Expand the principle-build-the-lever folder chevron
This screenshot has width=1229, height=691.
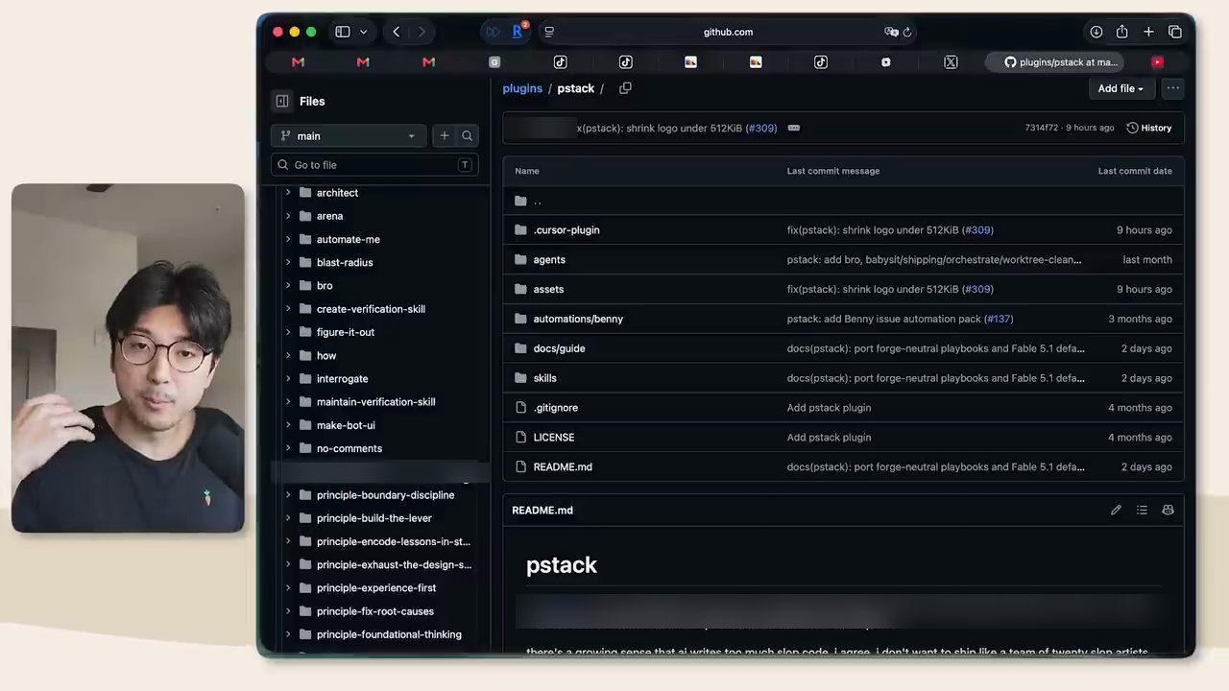point(288,518)
